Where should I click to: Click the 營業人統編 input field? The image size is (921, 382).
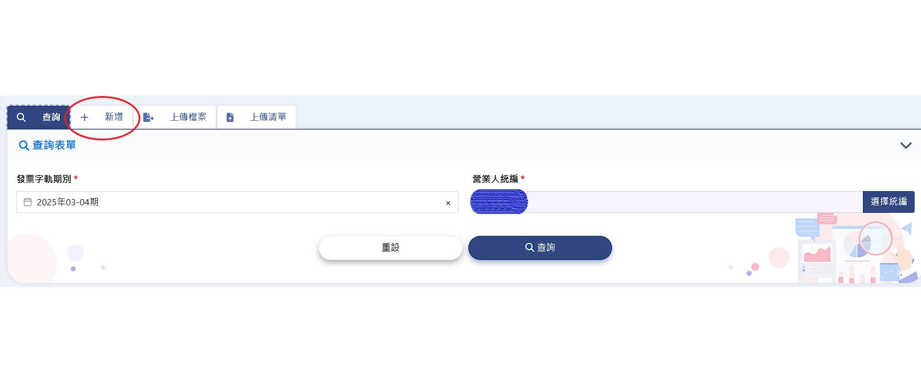pyautogui.click(x=667, y=202)
